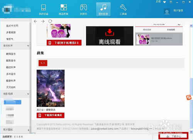This screenshot has height=140, width=193.
Task: Go back with the left arrow
Action: [x=36, y=21]
